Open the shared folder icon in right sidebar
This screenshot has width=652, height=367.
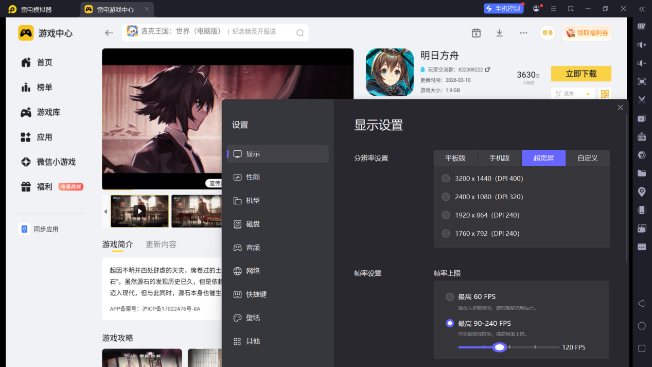[x=642, y=173]
